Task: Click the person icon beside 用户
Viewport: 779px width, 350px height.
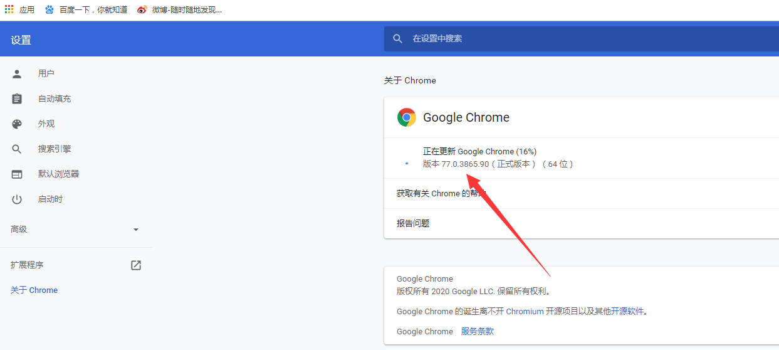Action: click(17, 74)
